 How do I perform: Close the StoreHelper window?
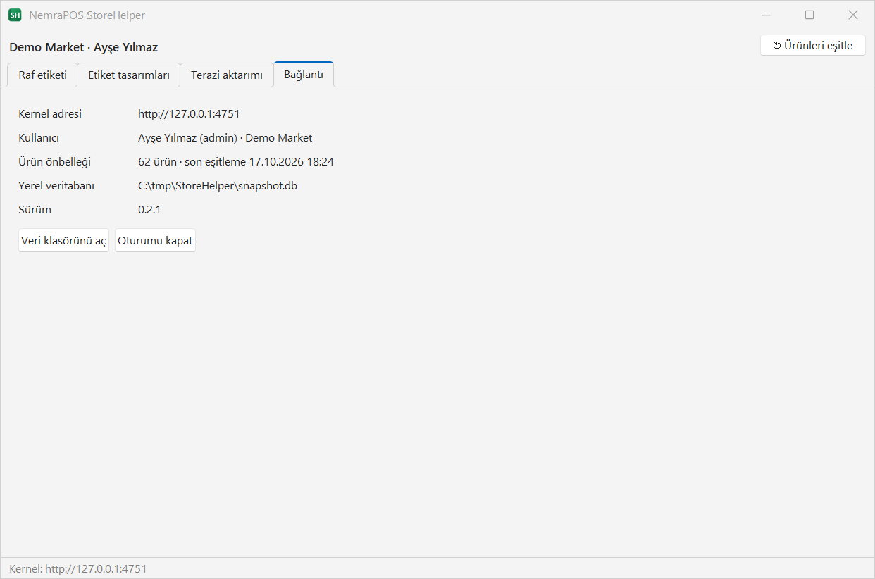tap(853, 15)
